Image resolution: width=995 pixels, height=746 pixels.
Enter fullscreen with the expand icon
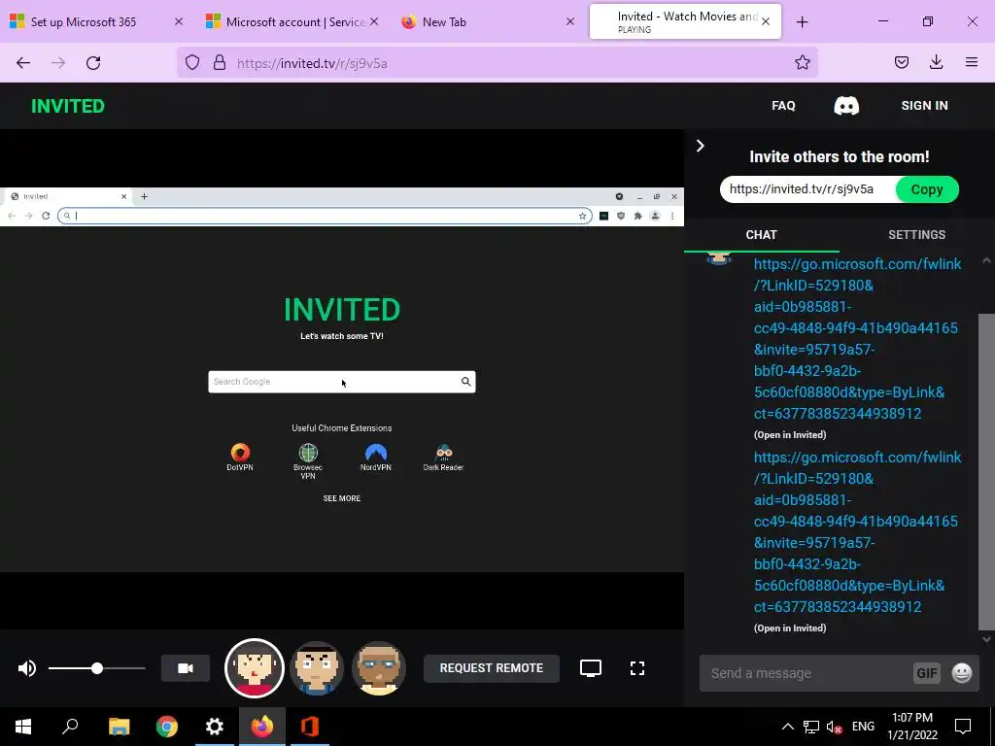[x=637, y=668]
